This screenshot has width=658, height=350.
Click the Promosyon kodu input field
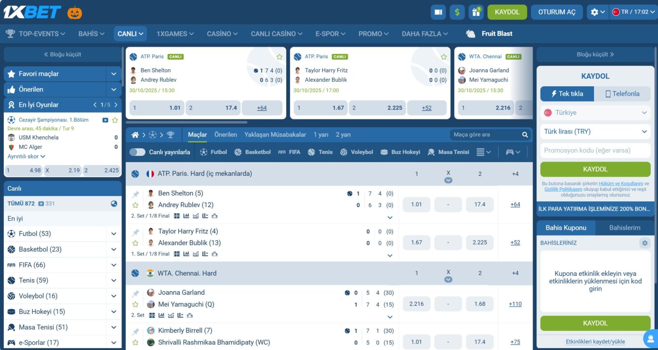coord(595,150)
